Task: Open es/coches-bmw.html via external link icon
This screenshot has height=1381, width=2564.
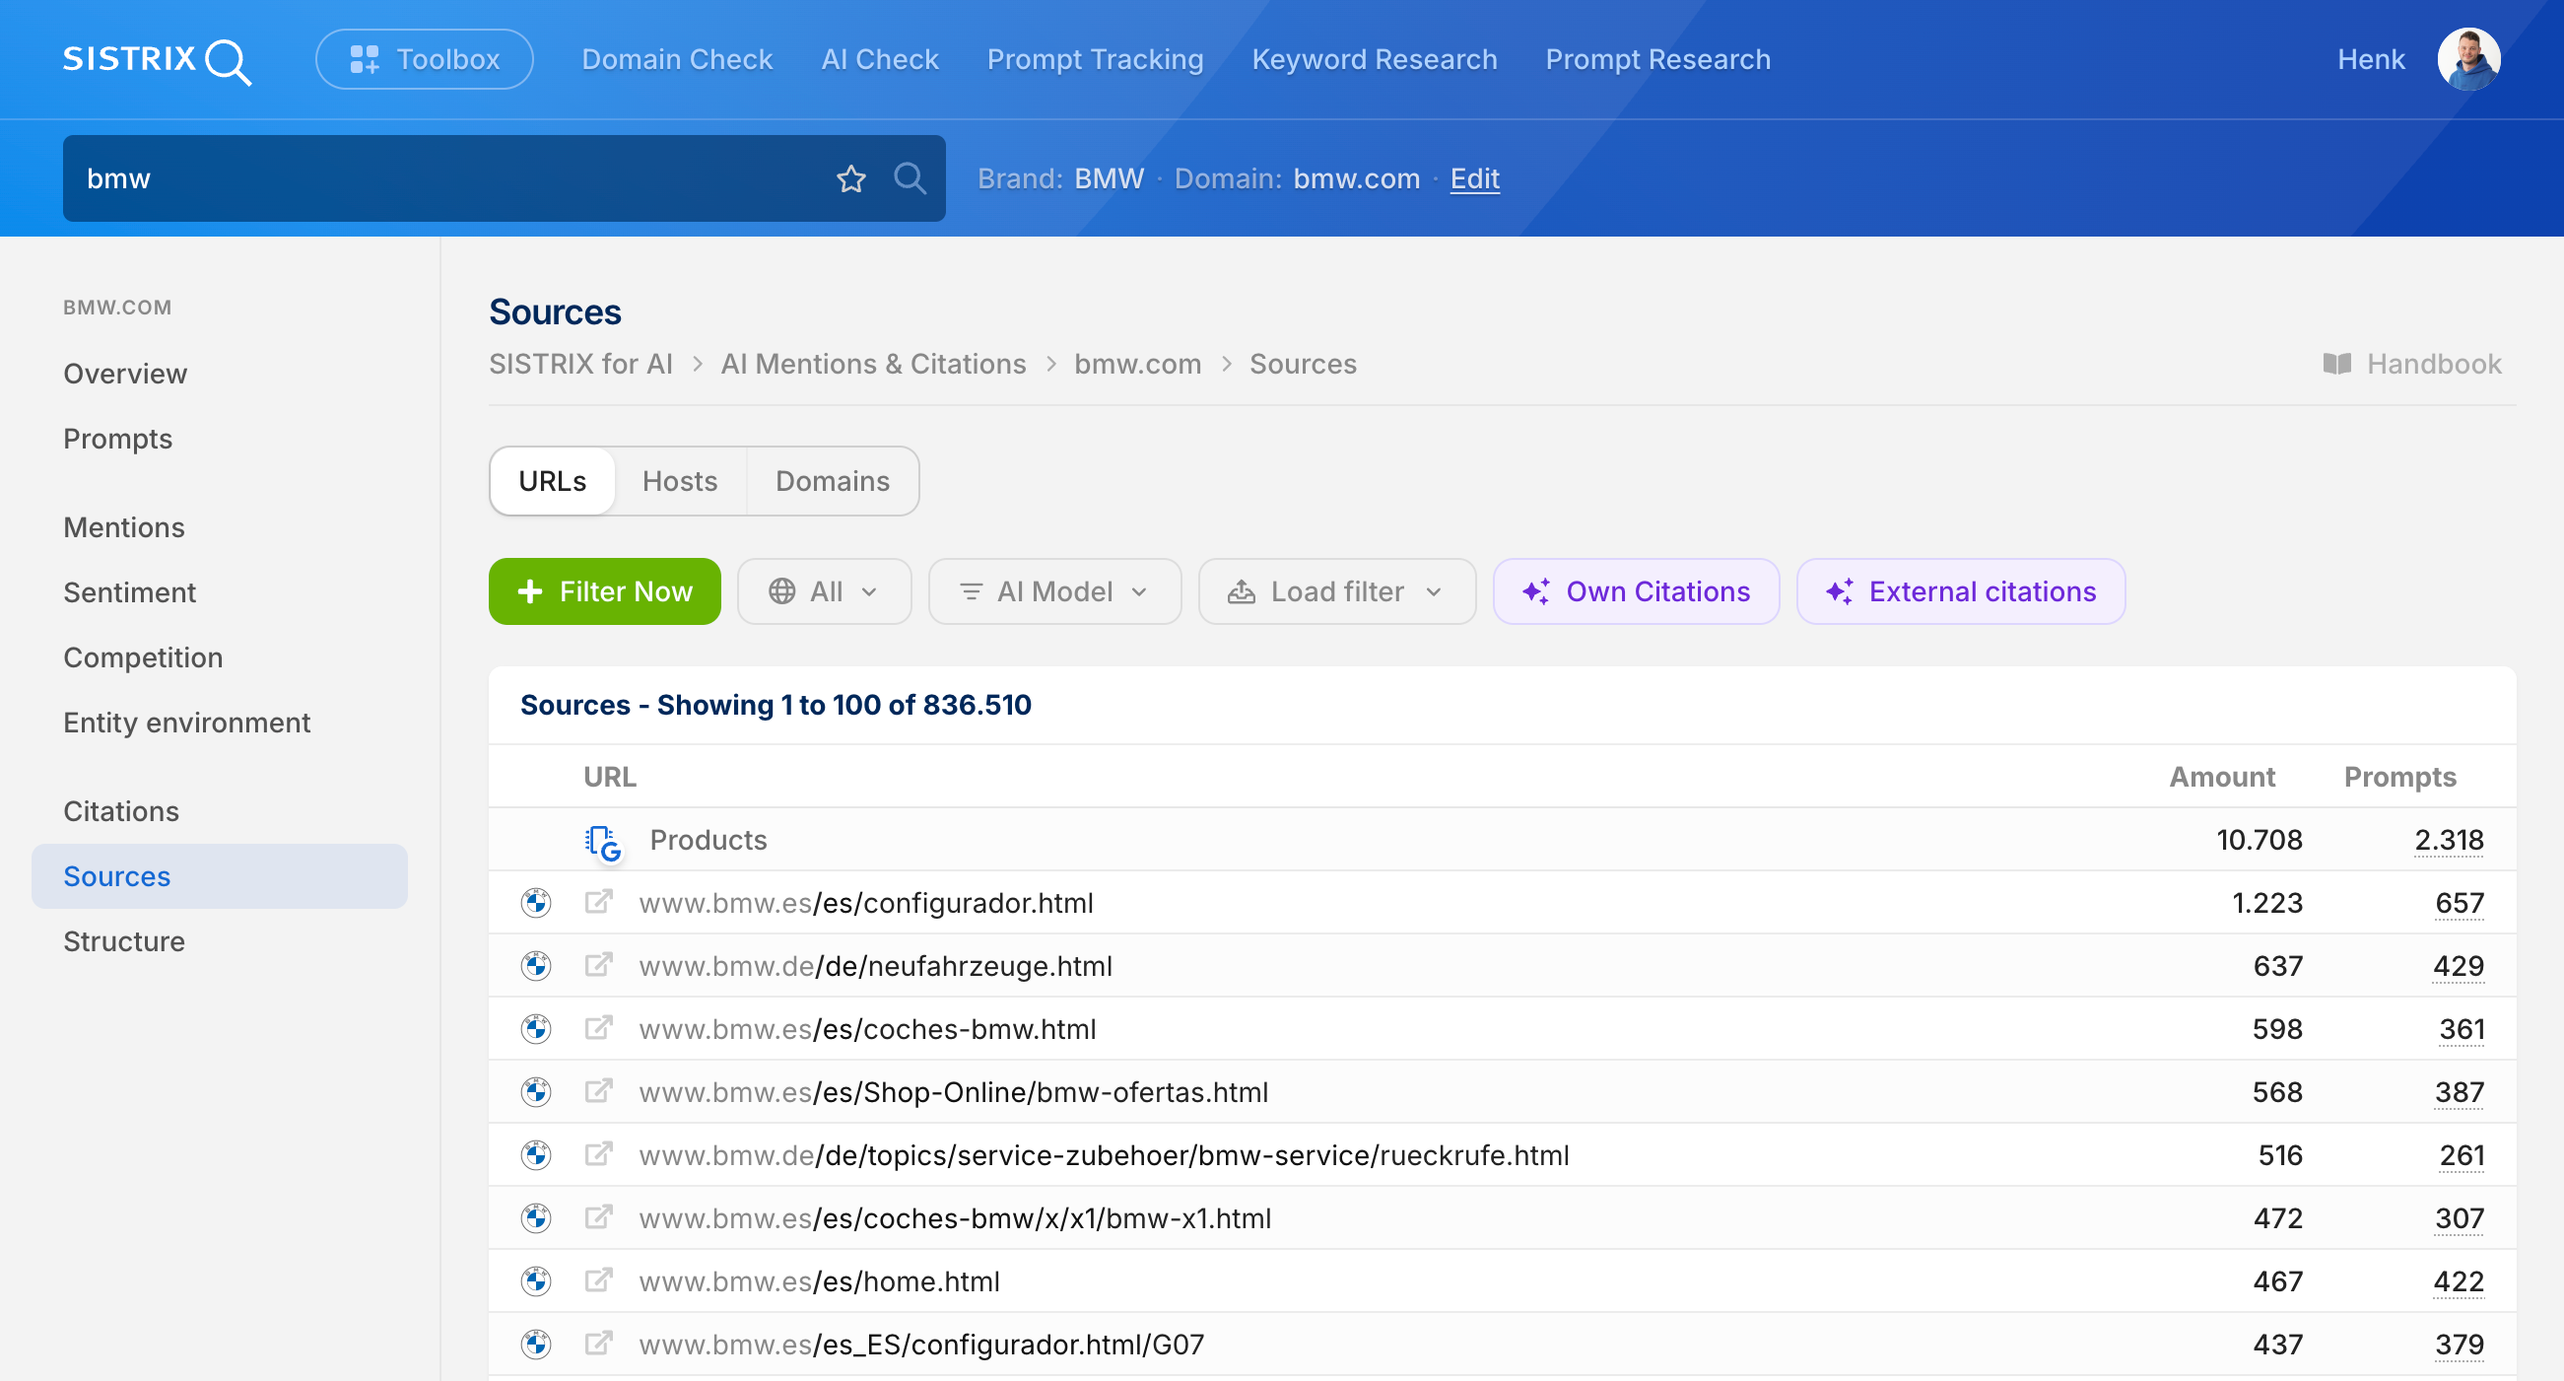Action: point(598,1027)
